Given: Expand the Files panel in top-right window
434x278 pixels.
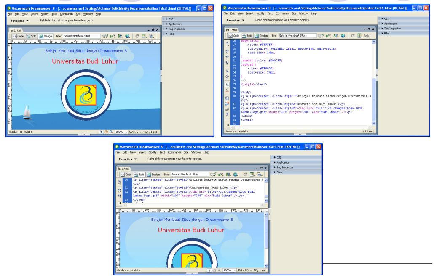Looking at the screenshot, I should (386, 33).
